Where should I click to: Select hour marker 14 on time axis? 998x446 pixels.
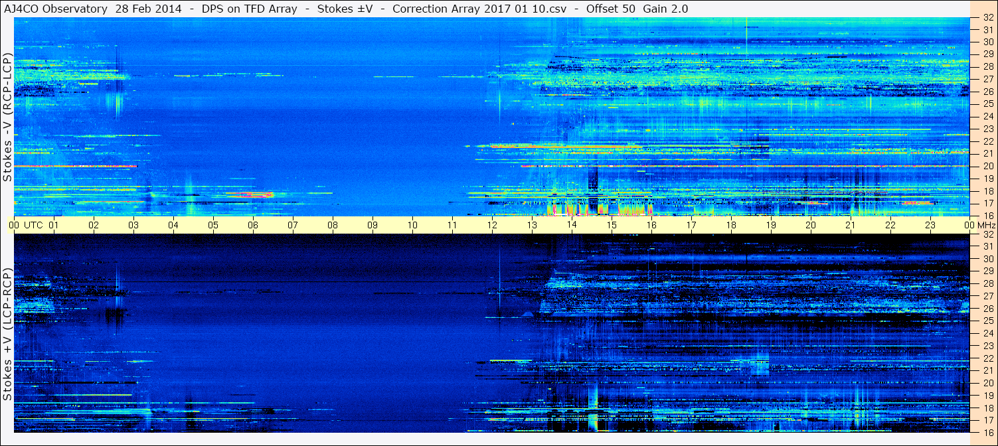coord(572,225)
